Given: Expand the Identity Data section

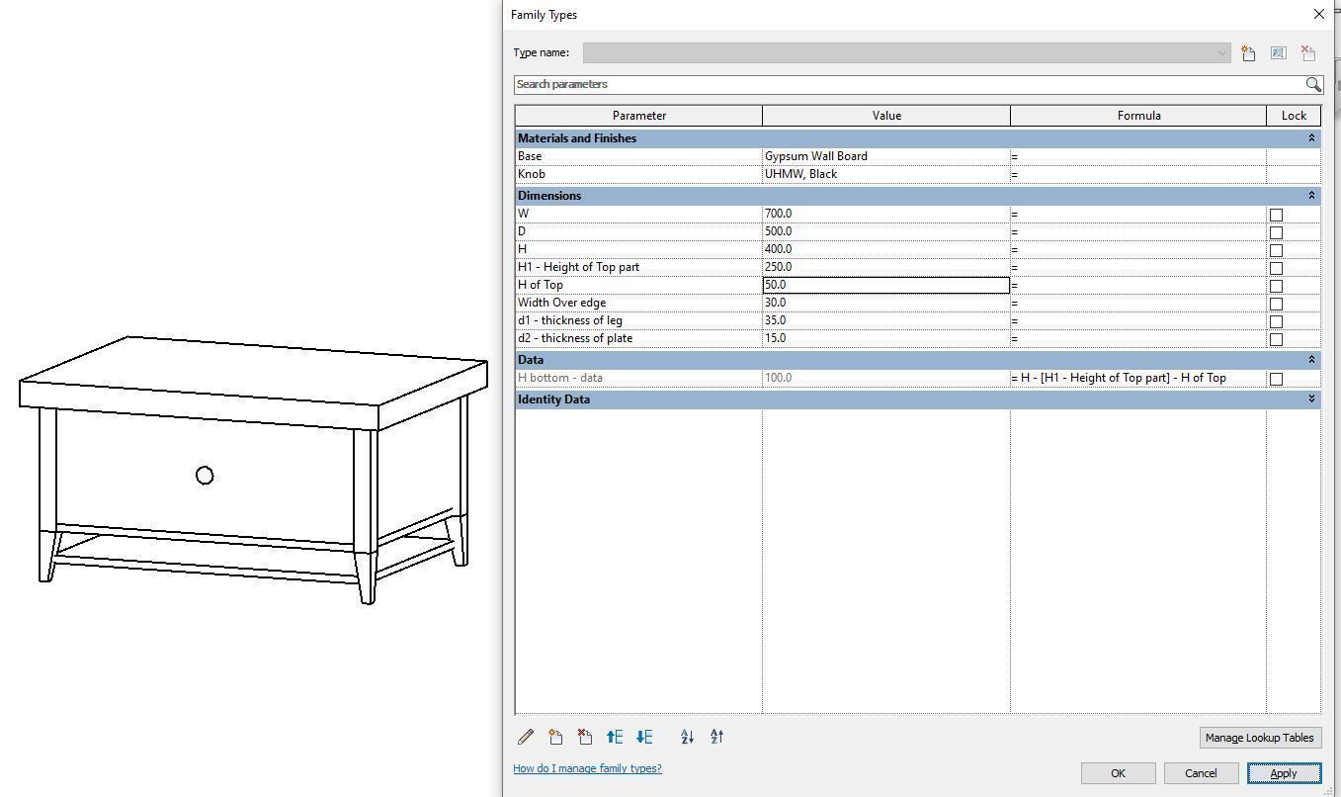Looking at the screenshot, I should tap(1312, 399).
